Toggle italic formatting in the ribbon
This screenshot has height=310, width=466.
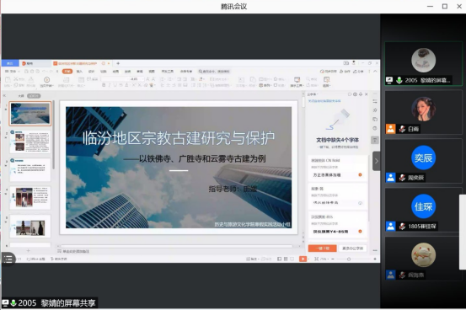[x=110, y=85]
